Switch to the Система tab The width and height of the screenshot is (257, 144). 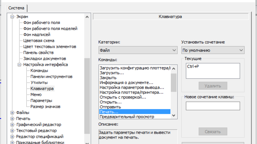point(16,8)
